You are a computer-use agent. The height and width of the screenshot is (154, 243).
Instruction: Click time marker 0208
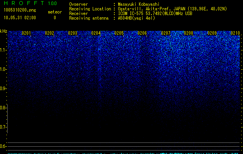click(189, 33)
